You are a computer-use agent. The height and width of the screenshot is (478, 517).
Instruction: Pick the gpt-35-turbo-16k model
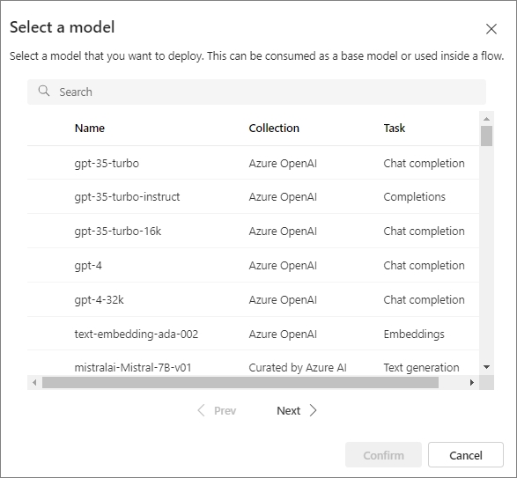coord(253,232)
